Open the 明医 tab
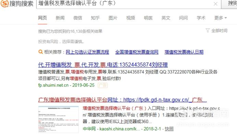This screenshot has width=237, height=136. tap(148, 18)
